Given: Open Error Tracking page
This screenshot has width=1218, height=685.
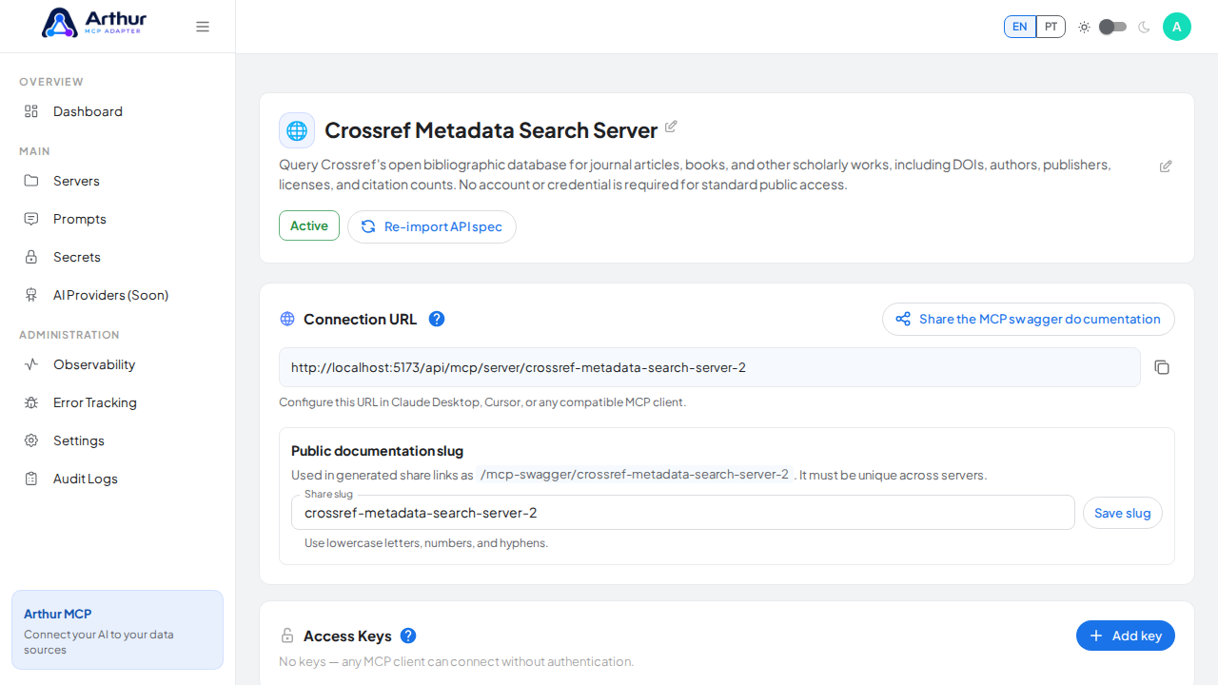Looking at the screenshot, I should tap(118, 402).
